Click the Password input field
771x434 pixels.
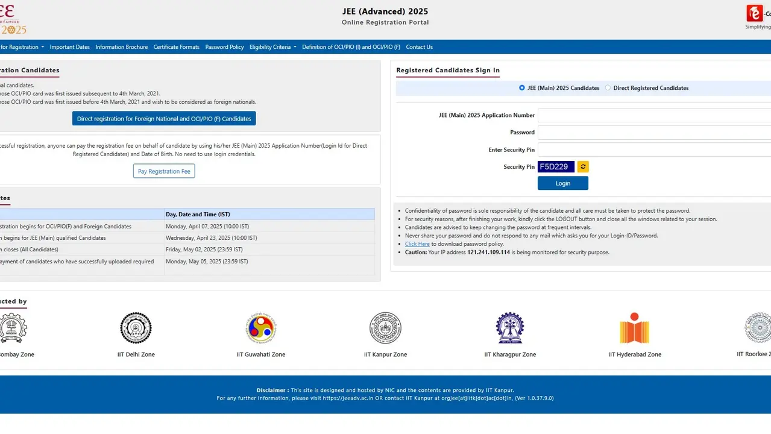click(651, 132)
